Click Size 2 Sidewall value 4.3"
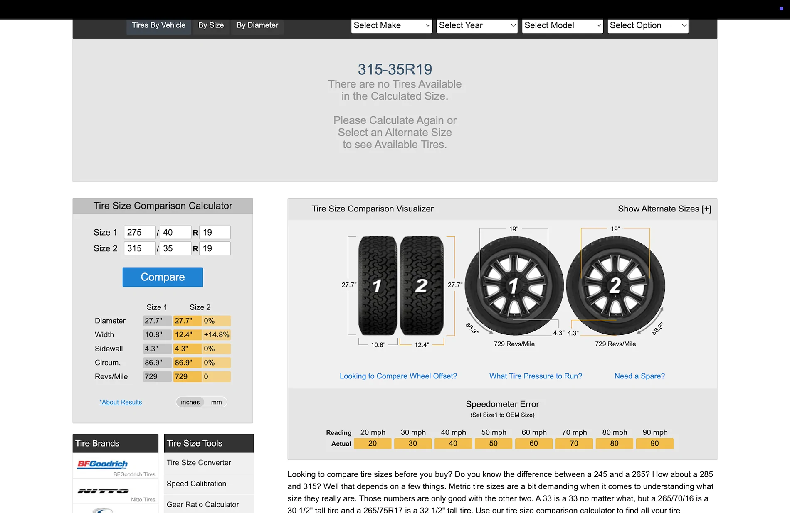This screenshot has width=790, height=513. (188, 349)
